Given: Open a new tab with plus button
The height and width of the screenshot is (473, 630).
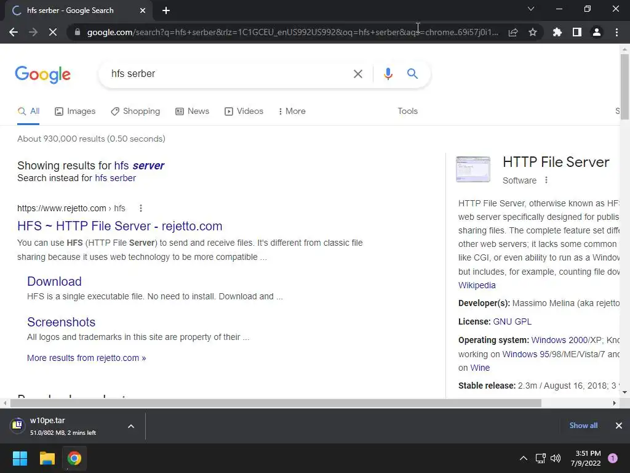Looking at the screenshot, I should coord(166,10).
